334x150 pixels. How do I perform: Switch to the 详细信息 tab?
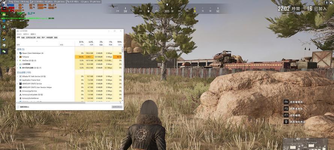tap(50, 37)
